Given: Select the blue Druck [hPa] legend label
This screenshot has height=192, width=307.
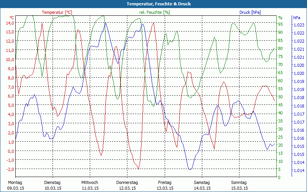Looking at the screenshot, I should tap(250, 12).
